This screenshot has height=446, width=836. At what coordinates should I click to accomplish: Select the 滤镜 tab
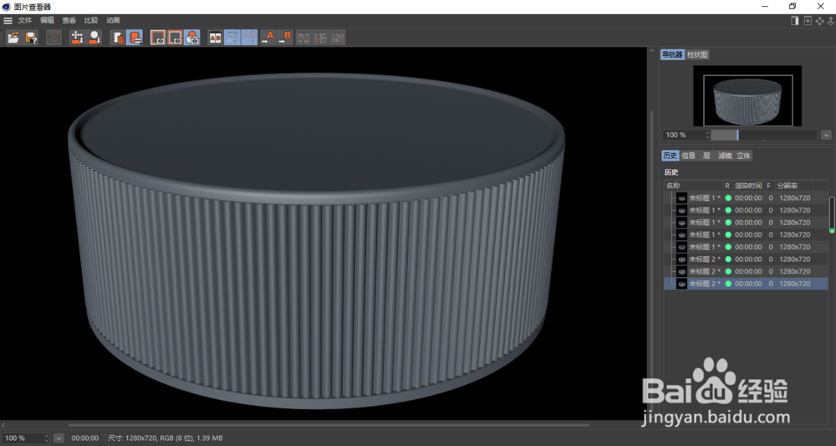pos(725,156)
